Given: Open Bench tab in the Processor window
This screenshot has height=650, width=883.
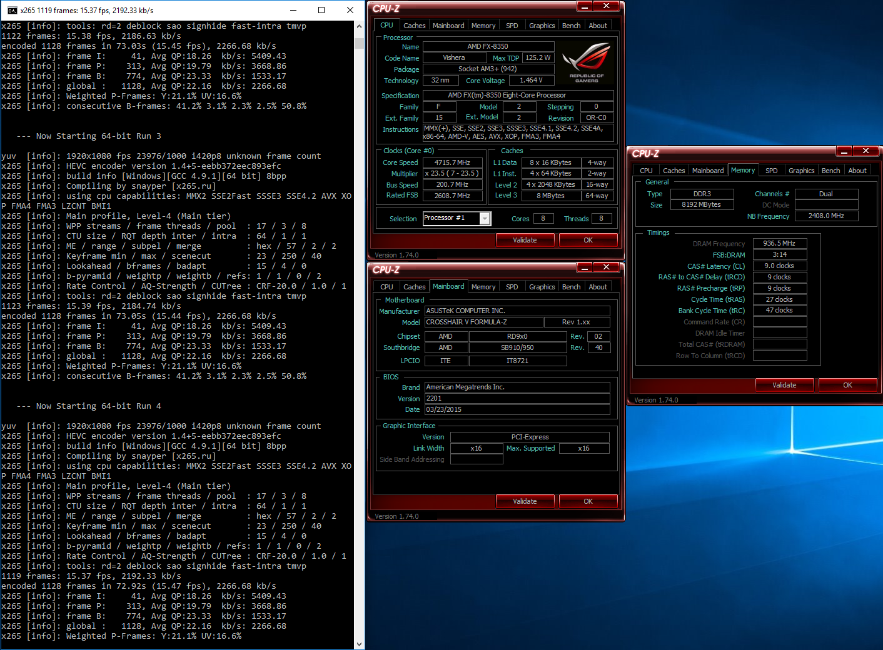Looking at the screenshot, I should pyautogui.click(x=571, y=26).
